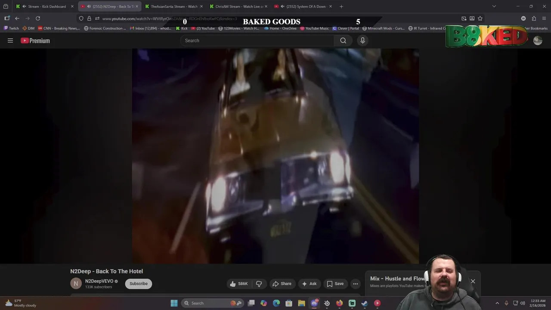
Task: Open the N2DeepVEVO channel name link
Action: point(99,281)
